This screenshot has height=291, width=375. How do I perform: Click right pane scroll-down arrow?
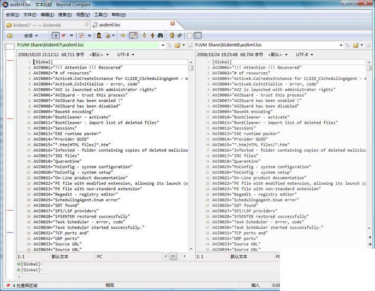369,228
